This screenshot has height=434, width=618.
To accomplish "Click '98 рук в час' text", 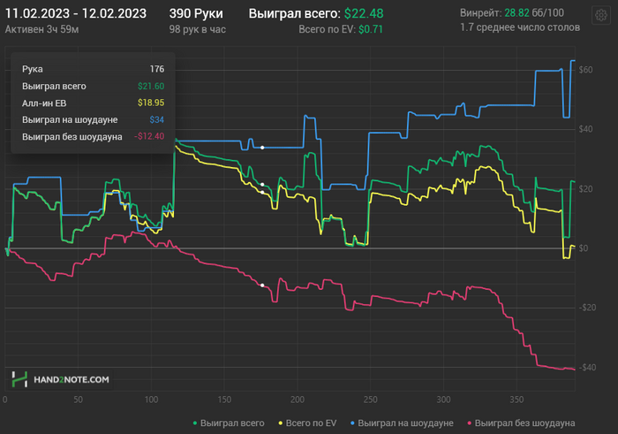I will [x=198, y=29].
